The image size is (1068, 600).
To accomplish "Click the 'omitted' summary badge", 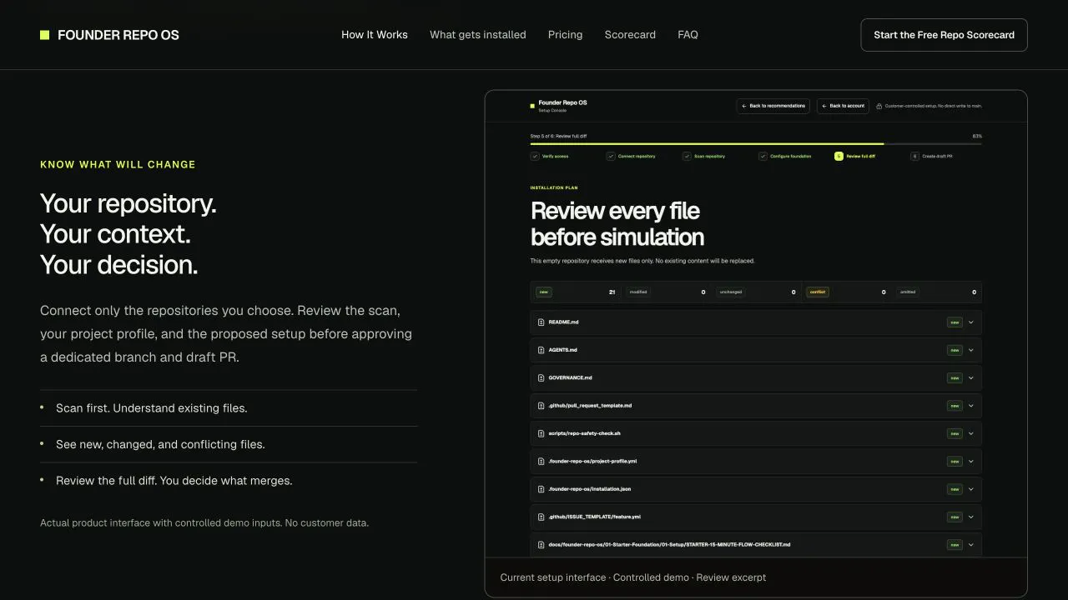I will (x=908, y=292).
